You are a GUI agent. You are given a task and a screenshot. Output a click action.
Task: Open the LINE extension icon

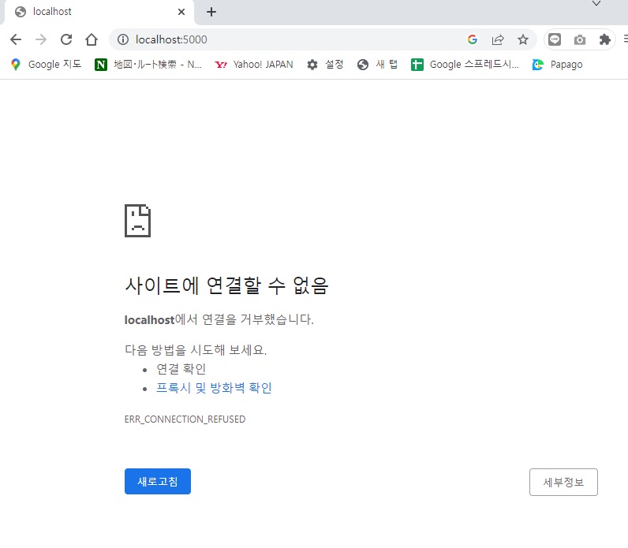pyautogui.click(x=555, y=39)
